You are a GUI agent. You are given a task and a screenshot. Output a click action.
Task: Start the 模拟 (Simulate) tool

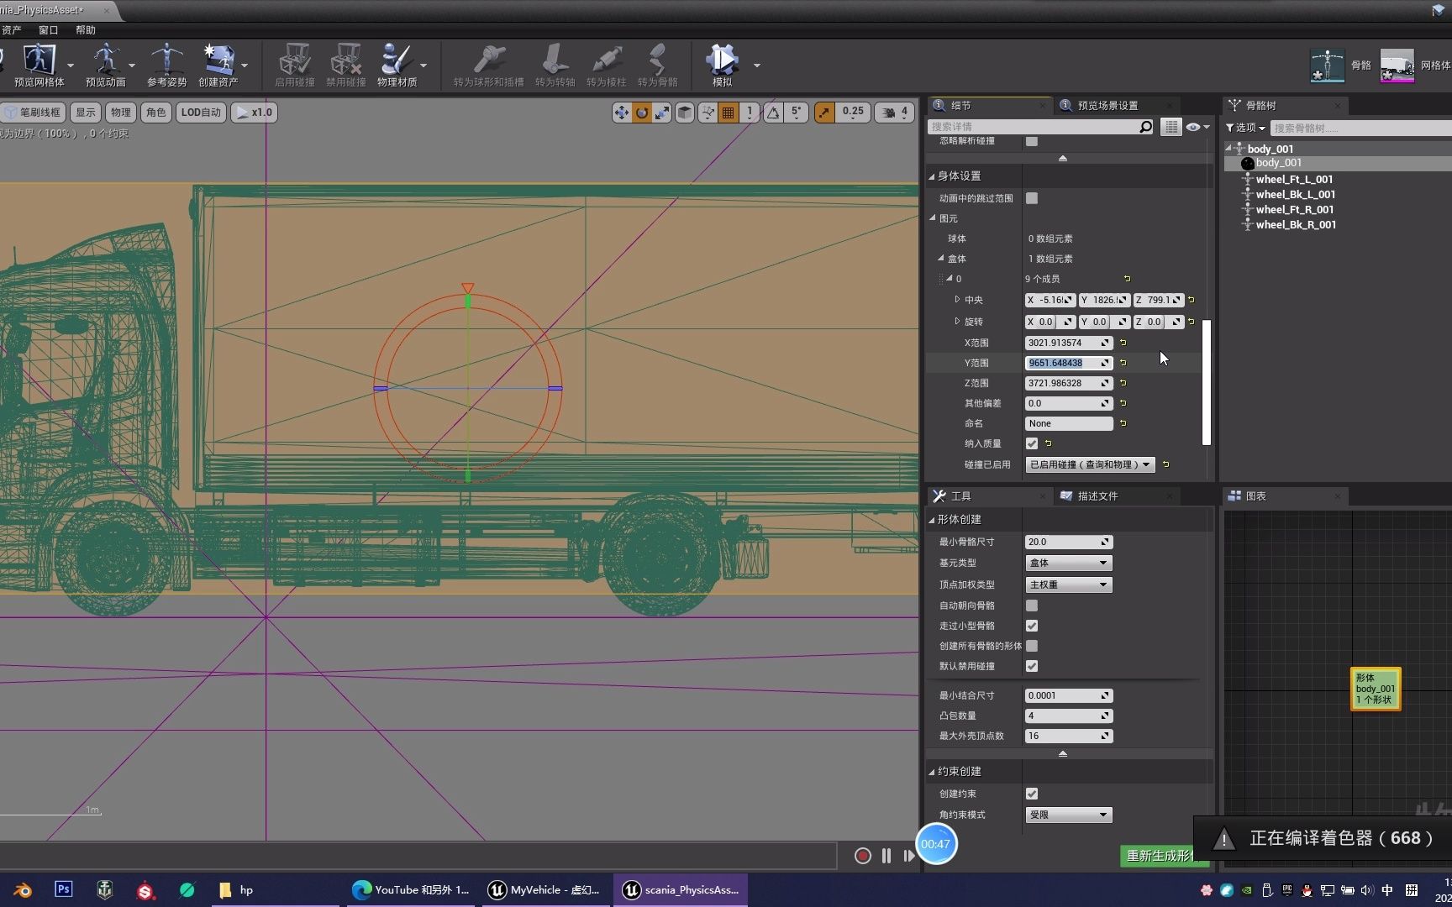pyautogui.click(x=721, y=65)
